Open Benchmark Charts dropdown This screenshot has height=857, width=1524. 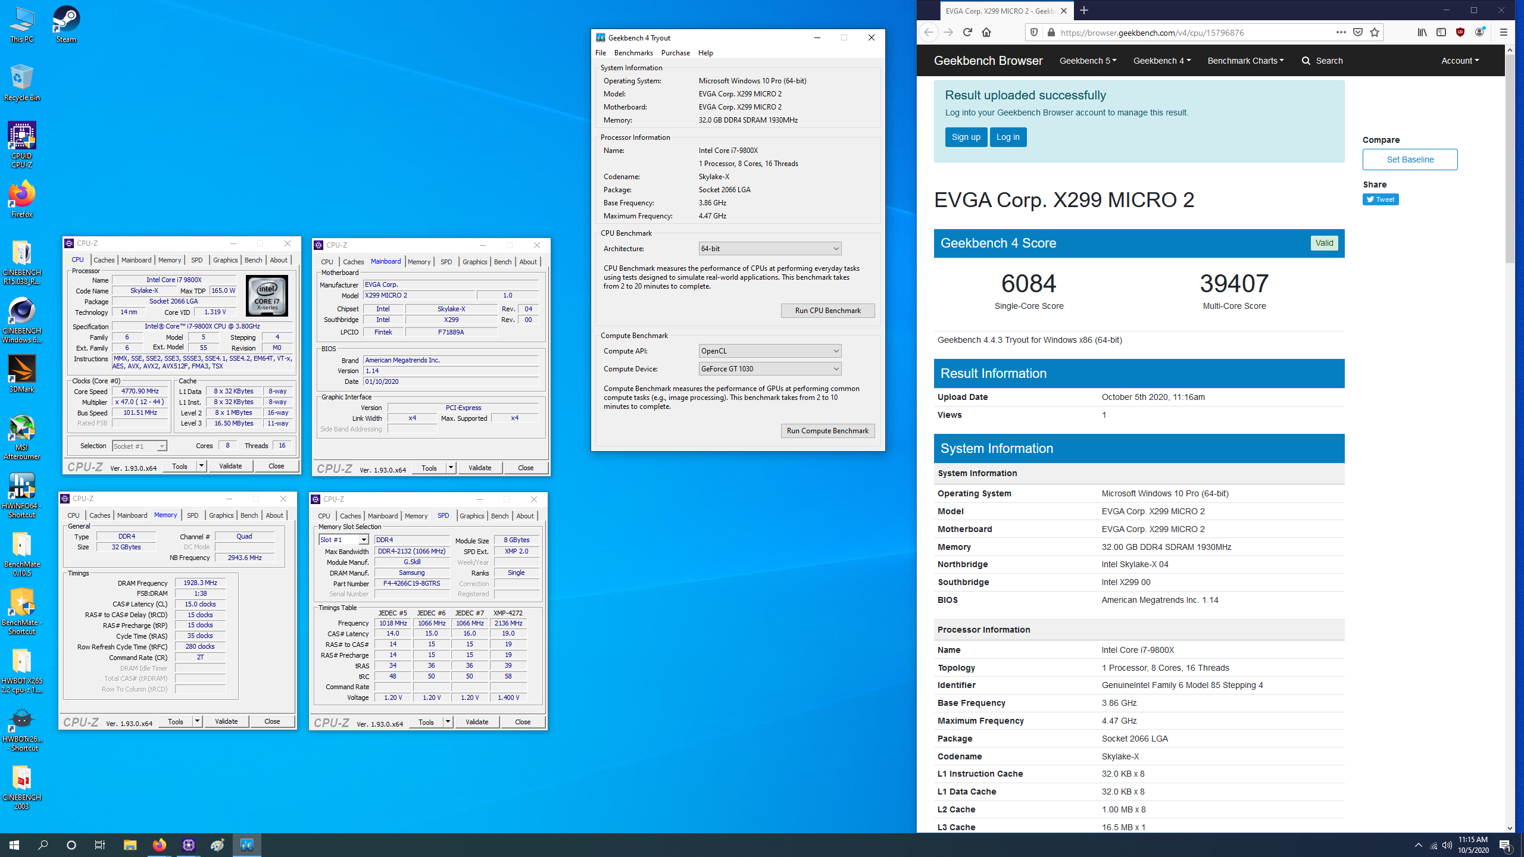[1245, 61]
